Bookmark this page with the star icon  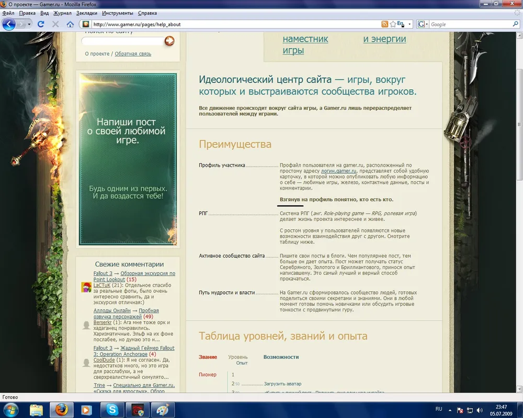pyautogui.click(x=392, y=25)
